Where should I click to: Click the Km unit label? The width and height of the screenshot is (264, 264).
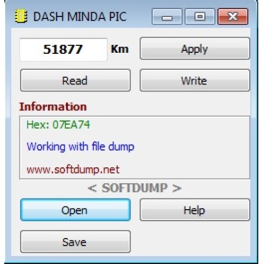click(x=120, y=49)
